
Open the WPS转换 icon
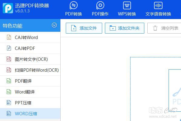click(x=127, y=5)
